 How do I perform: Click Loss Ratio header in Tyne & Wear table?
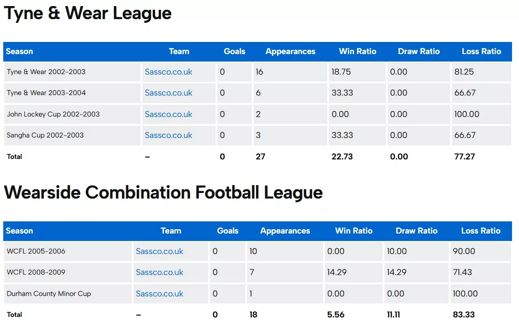481,51
